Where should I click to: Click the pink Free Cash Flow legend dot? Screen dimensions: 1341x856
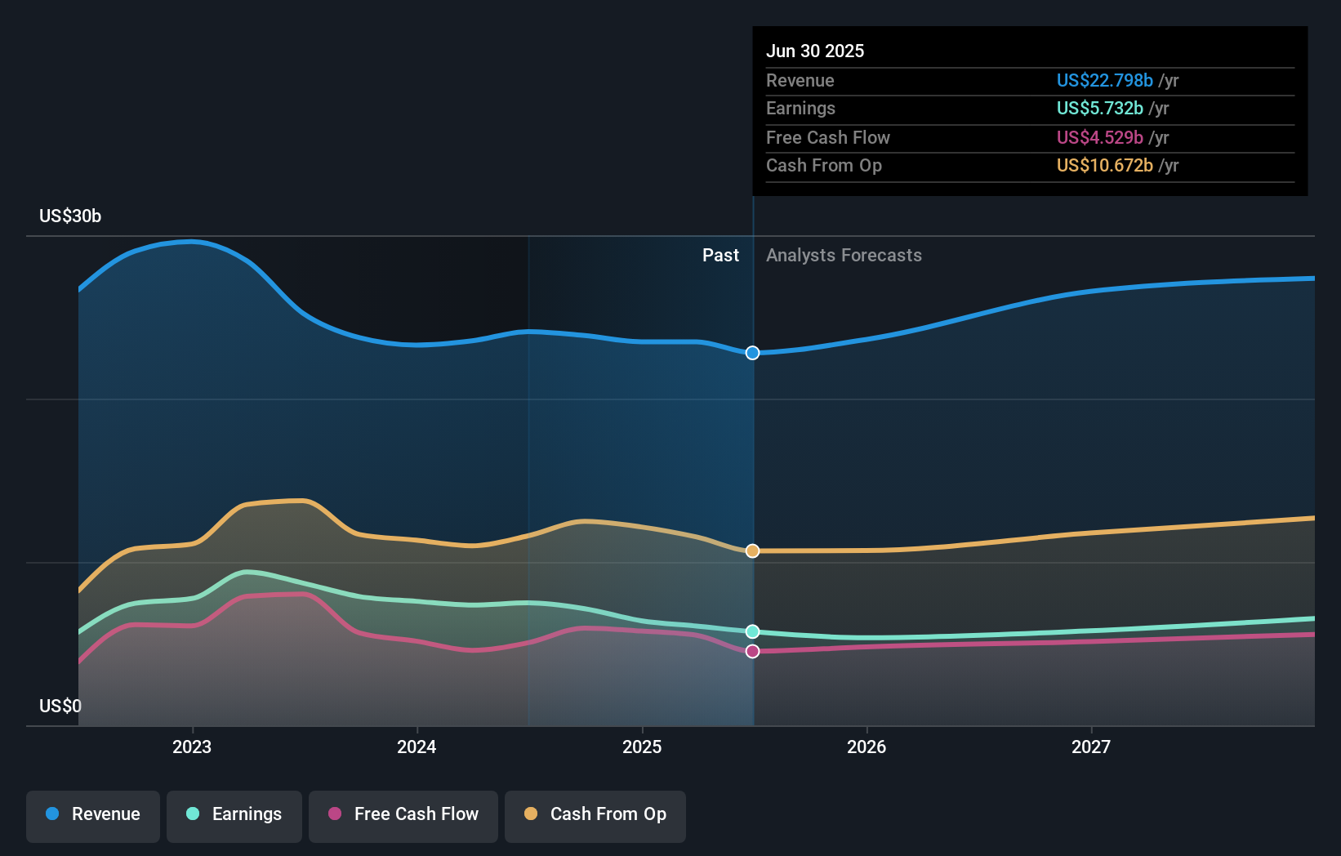[x=336, y=814]
